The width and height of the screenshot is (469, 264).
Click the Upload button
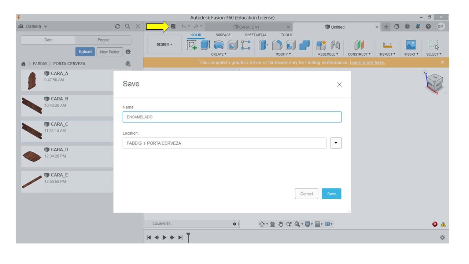click(85, 52)
